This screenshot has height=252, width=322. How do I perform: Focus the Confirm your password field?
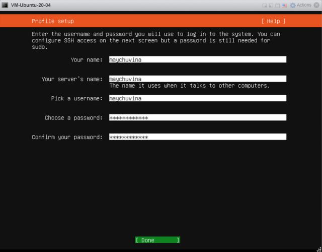[x=198, y=137]
